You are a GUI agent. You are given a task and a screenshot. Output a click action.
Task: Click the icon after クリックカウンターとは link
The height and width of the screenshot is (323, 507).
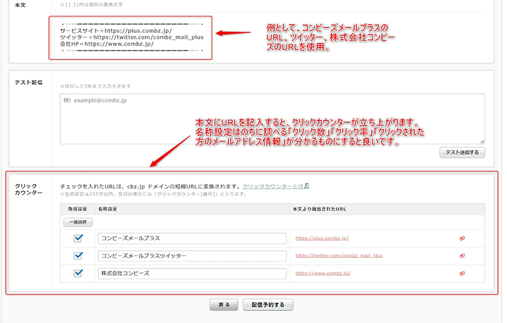click(x=307, y=186)
